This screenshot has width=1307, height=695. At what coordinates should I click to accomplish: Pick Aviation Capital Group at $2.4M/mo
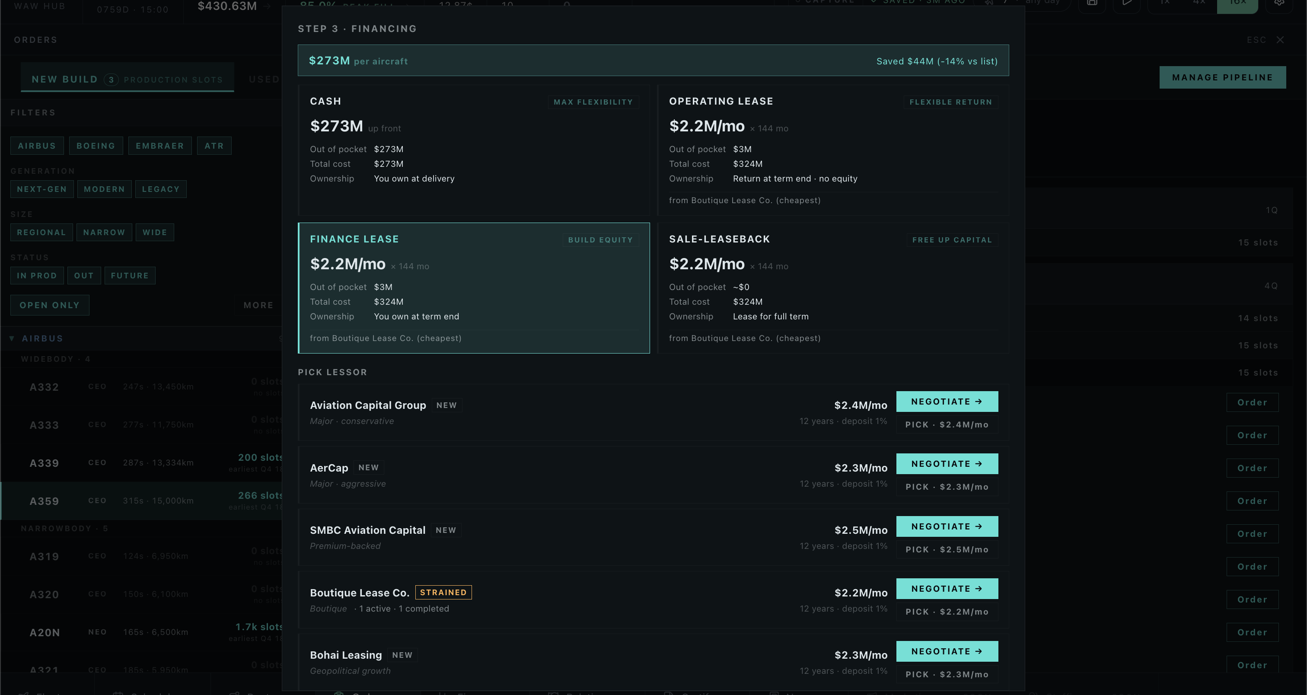(947, 424)
